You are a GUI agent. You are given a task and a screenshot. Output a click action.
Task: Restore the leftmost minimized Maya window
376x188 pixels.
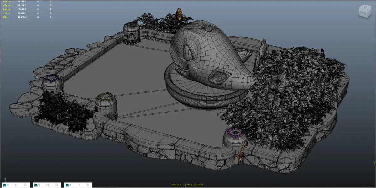[8, 185]
